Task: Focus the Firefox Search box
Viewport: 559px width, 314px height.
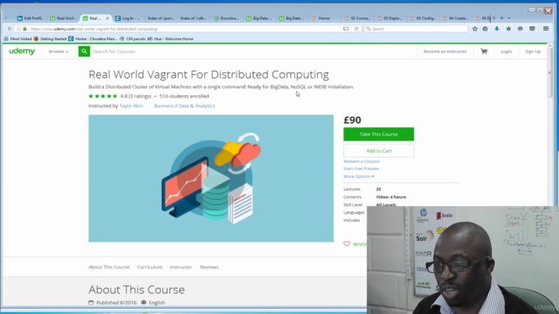Action: (416, 29)
